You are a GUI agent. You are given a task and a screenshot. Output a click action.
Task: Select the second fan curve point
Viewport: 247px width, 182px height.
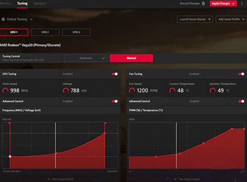[180, 154]
